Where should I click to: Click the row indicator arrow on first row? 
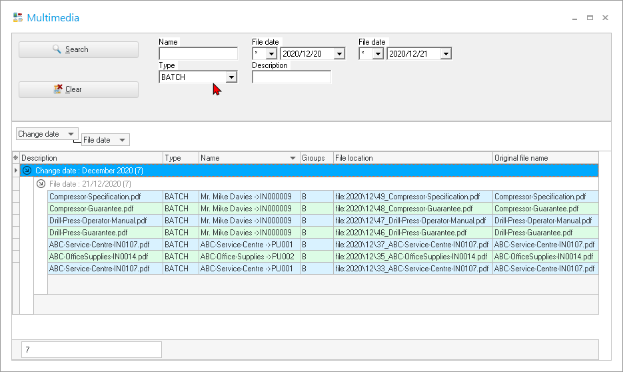pos(16,171)
